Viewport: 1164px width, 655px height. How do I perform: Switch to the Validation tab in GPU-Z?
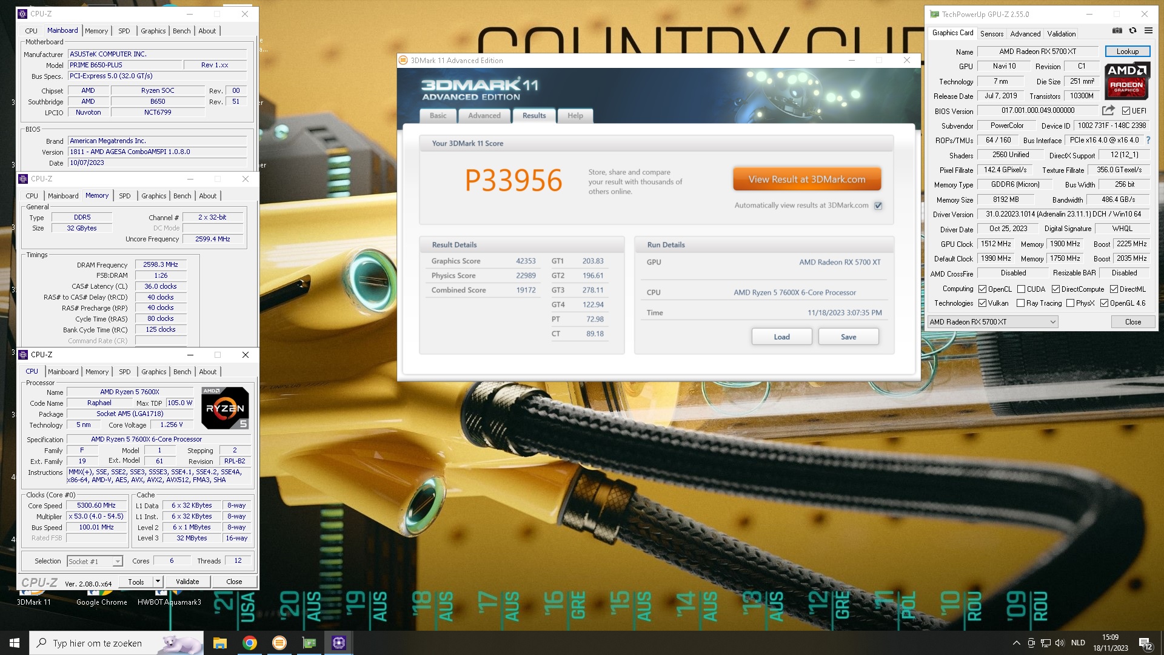point(1062,34)
